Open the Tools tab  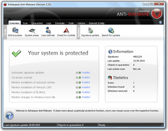click(71, 23)
